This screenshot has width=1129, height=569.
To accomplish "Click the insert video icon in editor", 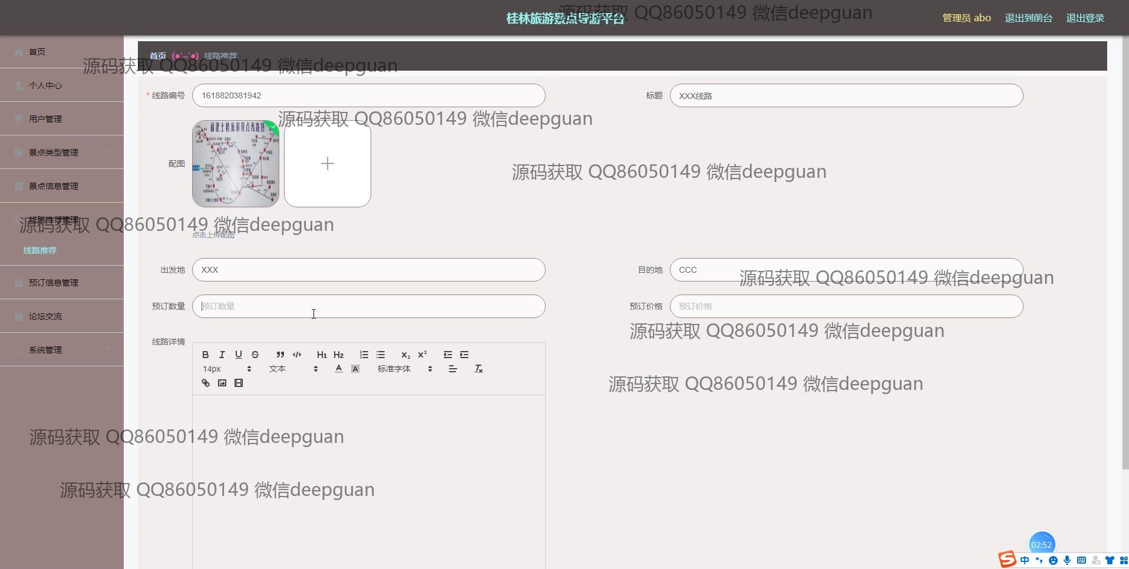I will pos(239,383).
